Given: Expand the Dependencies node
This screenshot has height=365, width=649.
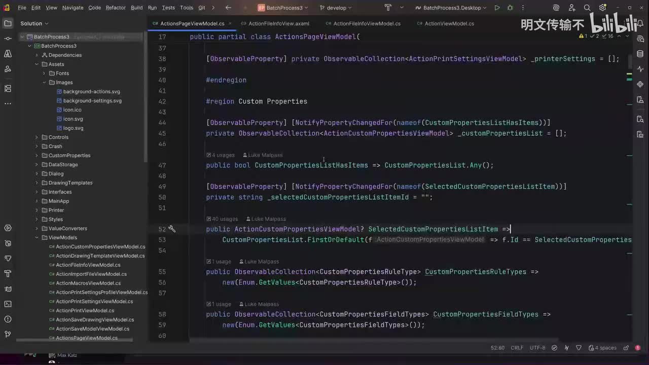Looking at the screenshot, I should (x=37, y=55).
